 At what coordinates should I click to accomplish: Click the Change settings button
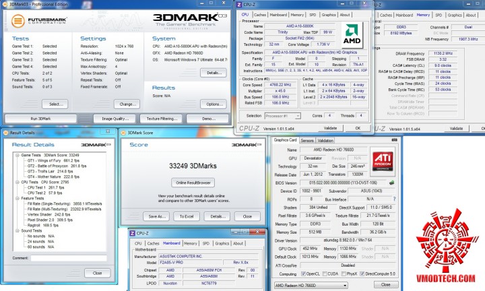[x=127, y=104]
